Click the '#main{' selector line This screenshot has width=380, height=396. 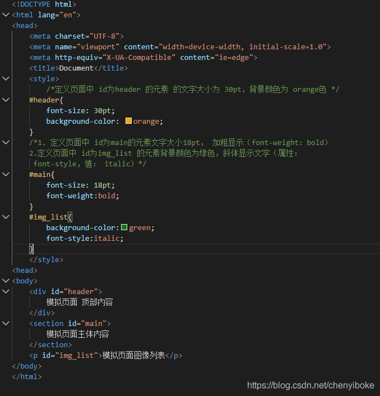[x=41, y=175]
